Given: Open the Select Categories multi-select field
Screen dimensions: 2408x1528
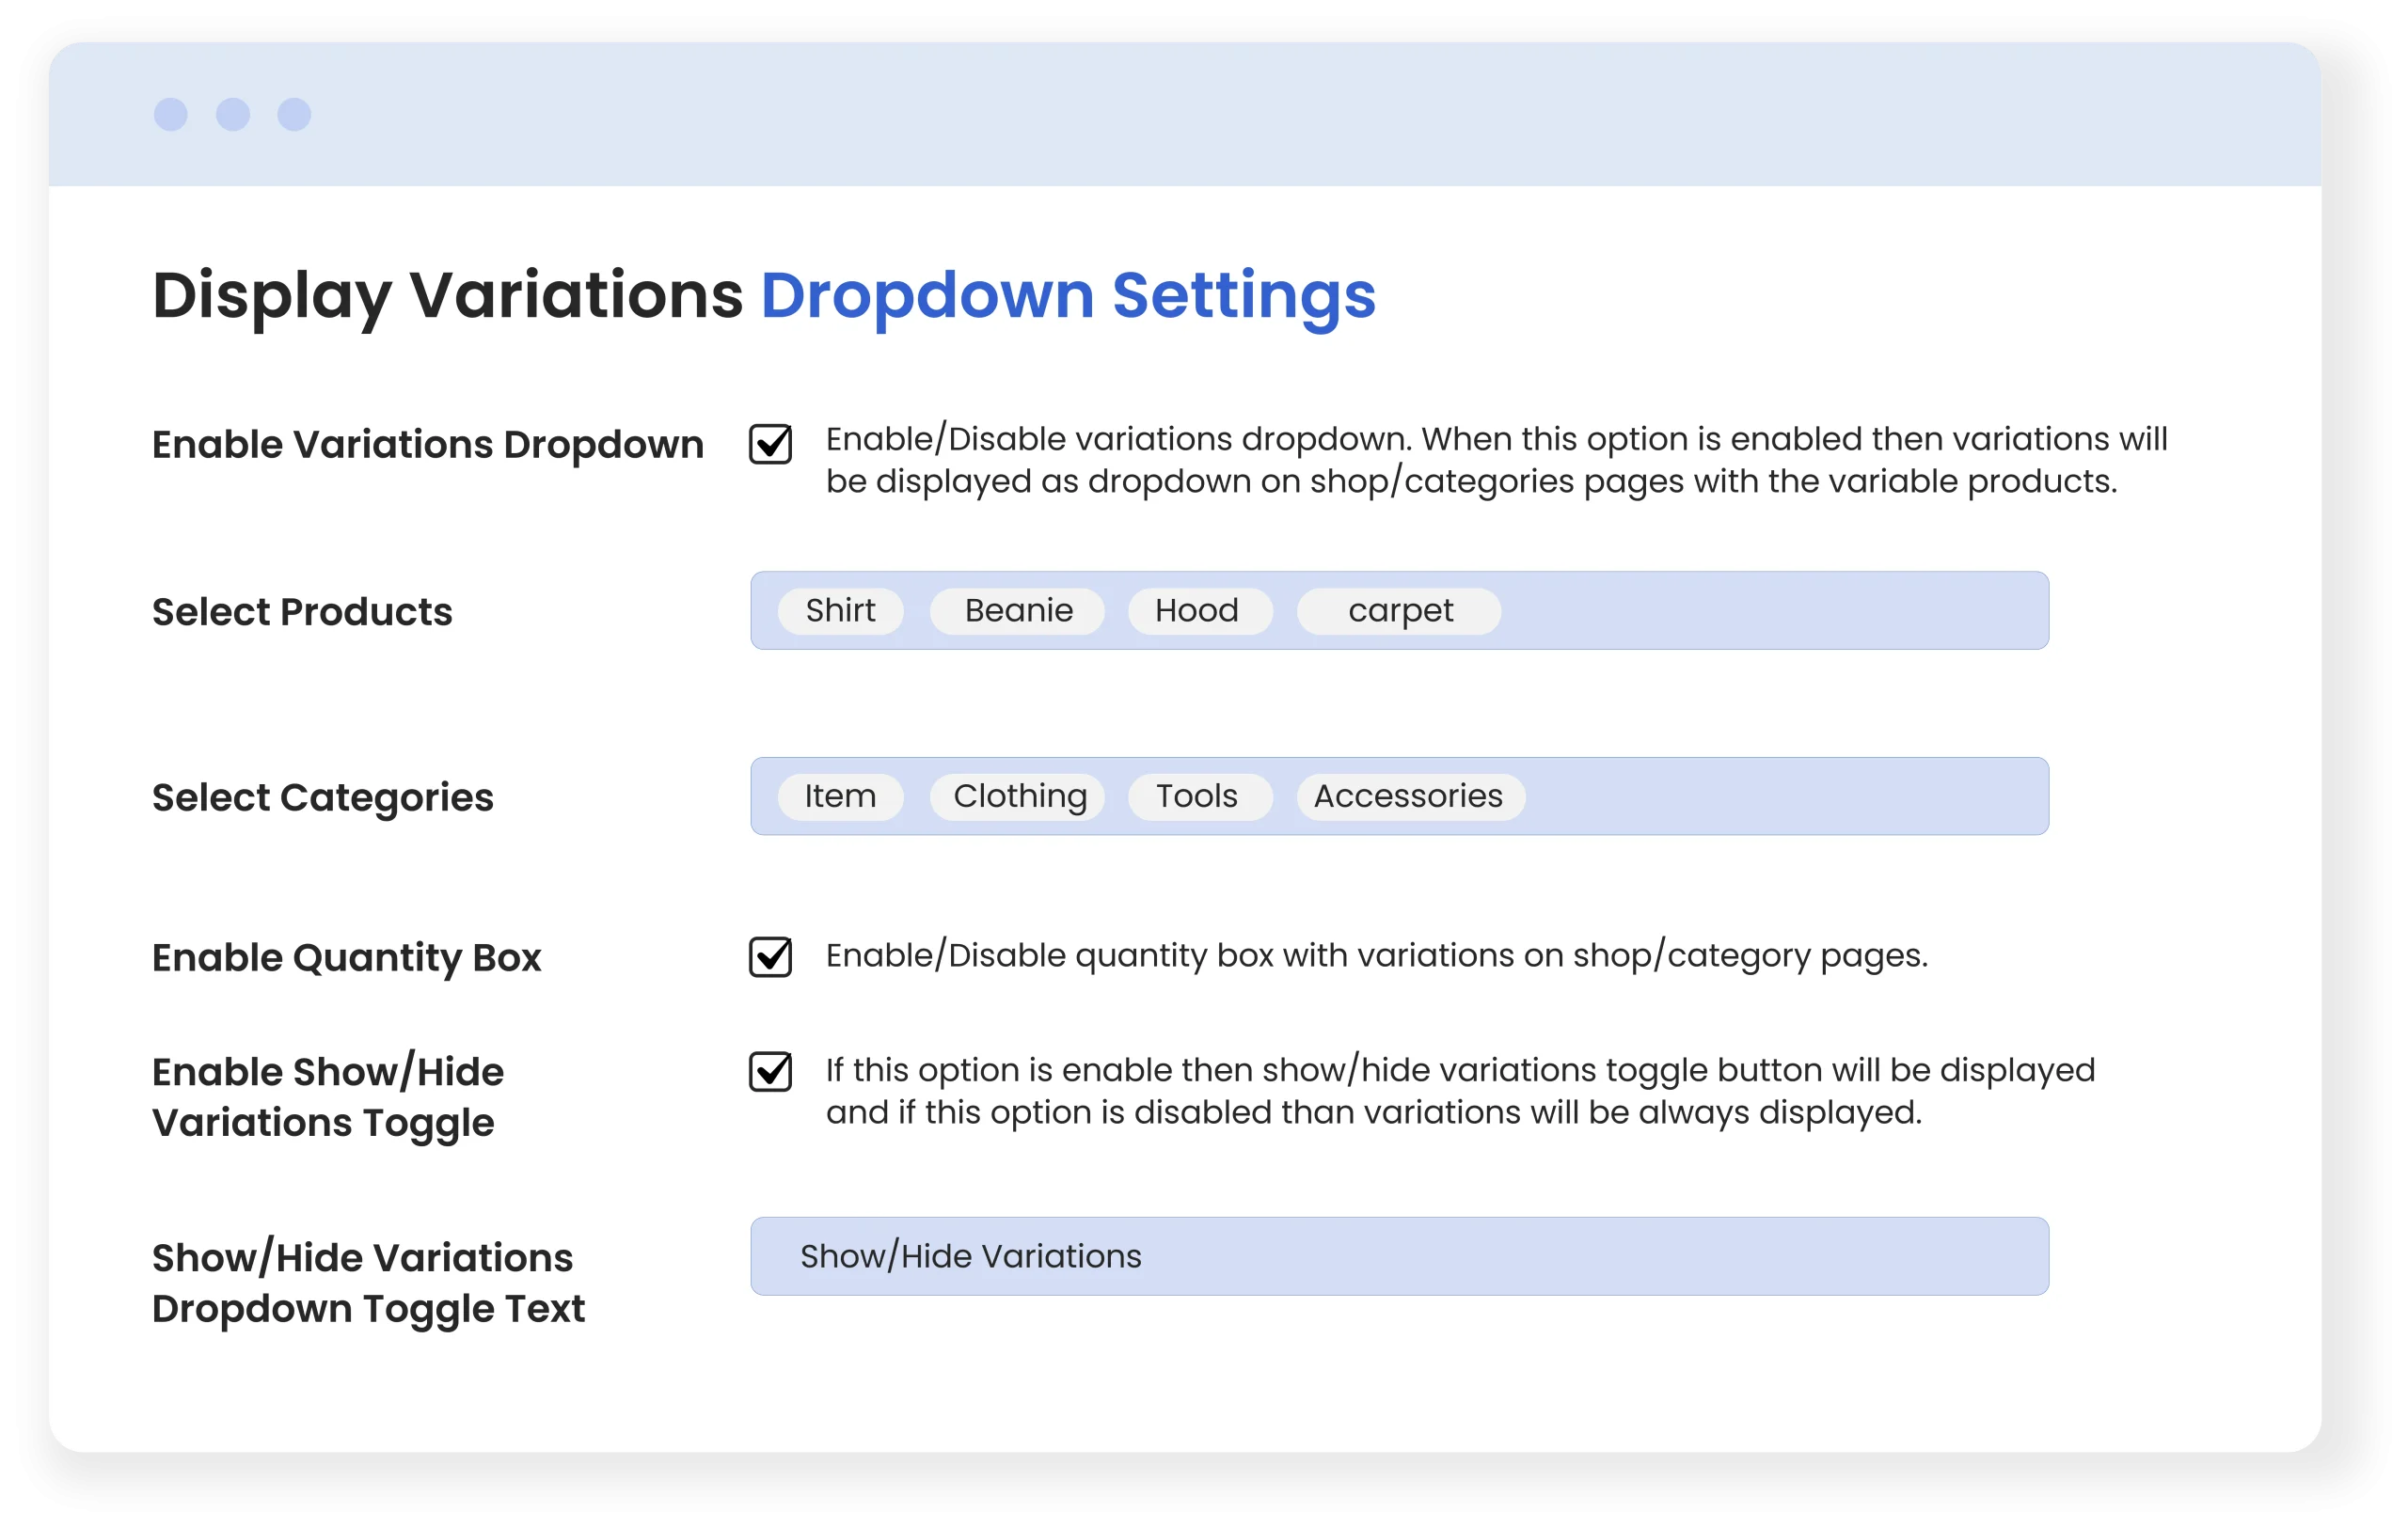Looking at the screenshot, I should pyautogui.click(x=1780, y=796).
